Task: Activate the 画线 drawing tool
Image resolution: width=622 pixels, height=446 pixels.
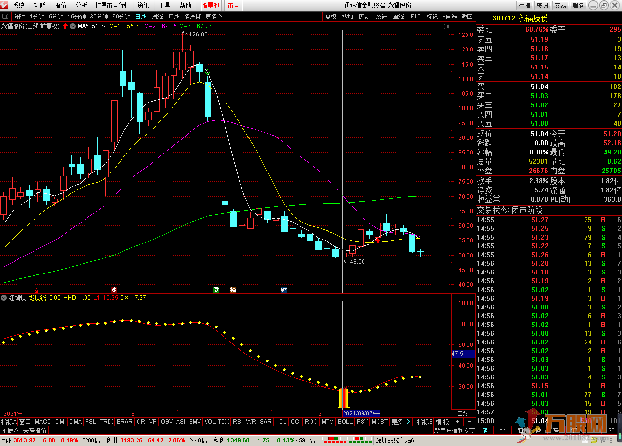Action: 398,17
